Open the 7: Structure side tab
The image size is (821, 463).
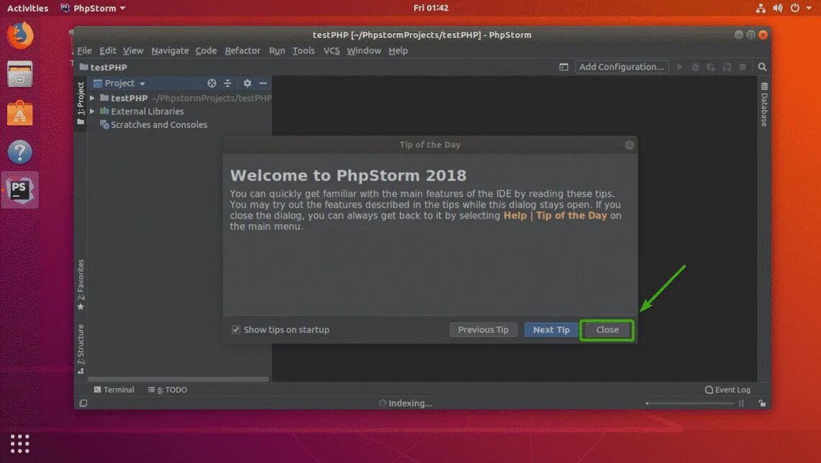tap(81, 349)
